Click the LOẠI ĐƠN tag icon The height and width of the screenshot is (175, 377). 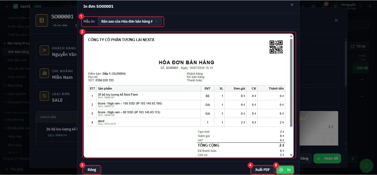[44, 96]
